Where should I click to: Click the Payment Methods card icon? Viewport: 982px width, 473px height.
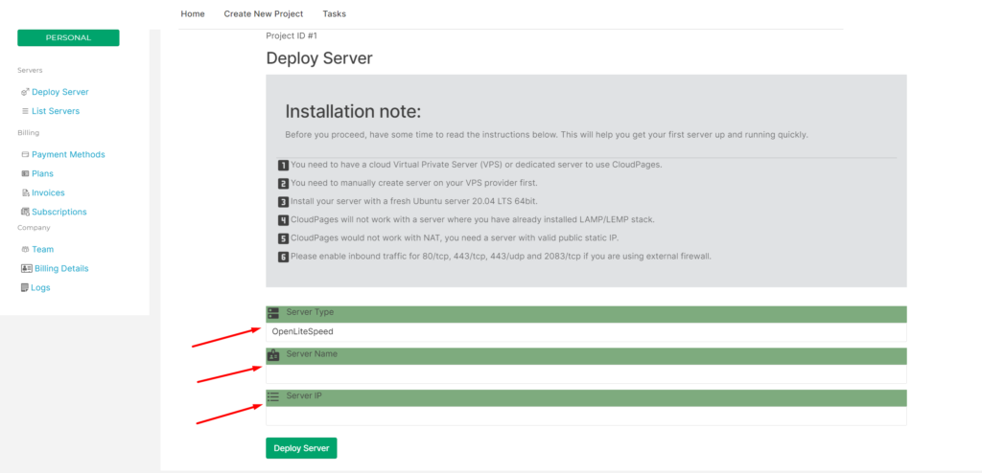[x=25, y=154]
